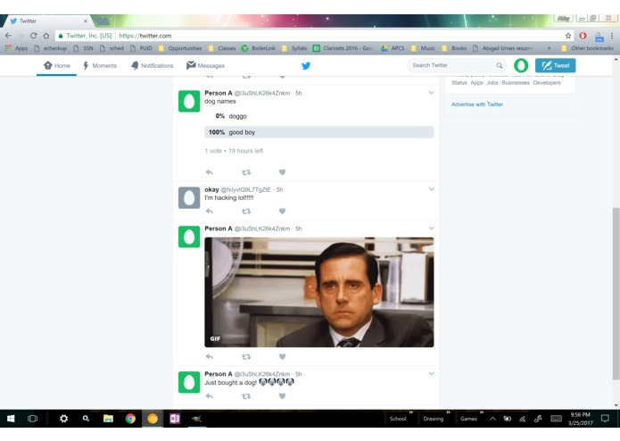
Task: Open OneNote from the taskbar
Action: (175, 419)
